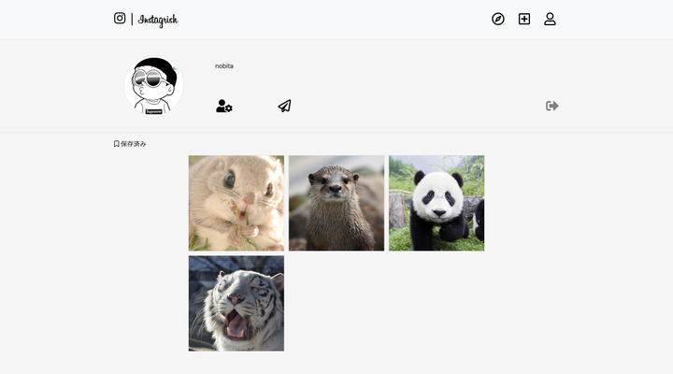Click nobita's profile avatar picture

pos(153,85)
